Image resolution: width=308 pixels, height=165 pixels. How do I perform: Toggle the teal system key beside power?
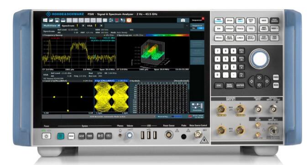coord(61,136)
